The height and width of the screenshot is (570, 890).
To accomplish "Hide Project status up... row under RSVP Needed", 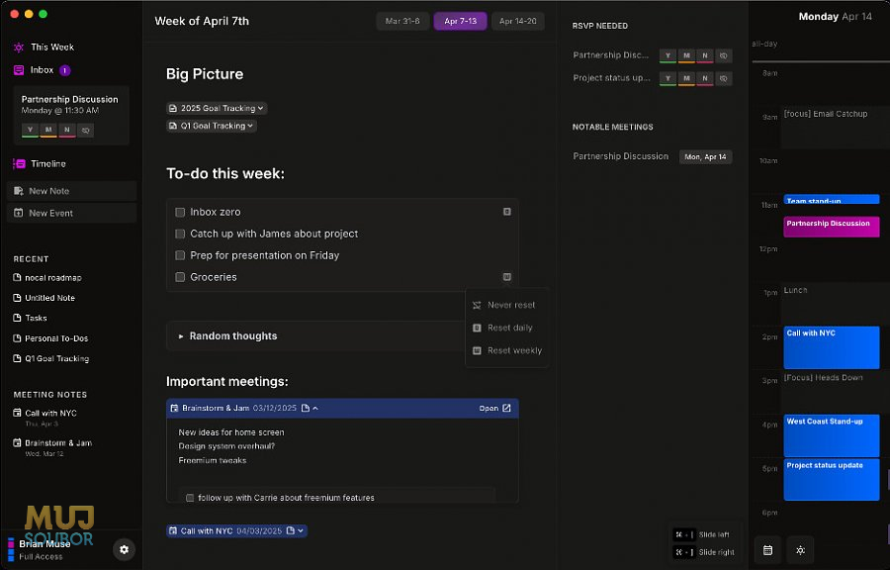I will pyautogui.click(x=723, y=78).
